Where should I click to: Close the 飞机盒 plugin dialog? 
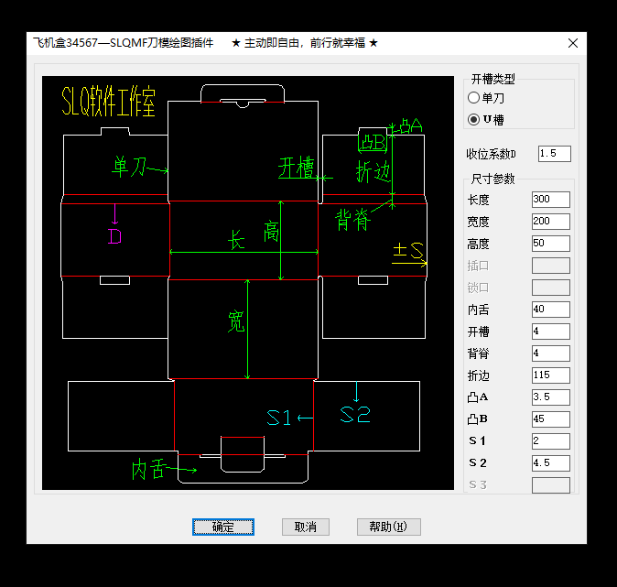coord(573,43)
